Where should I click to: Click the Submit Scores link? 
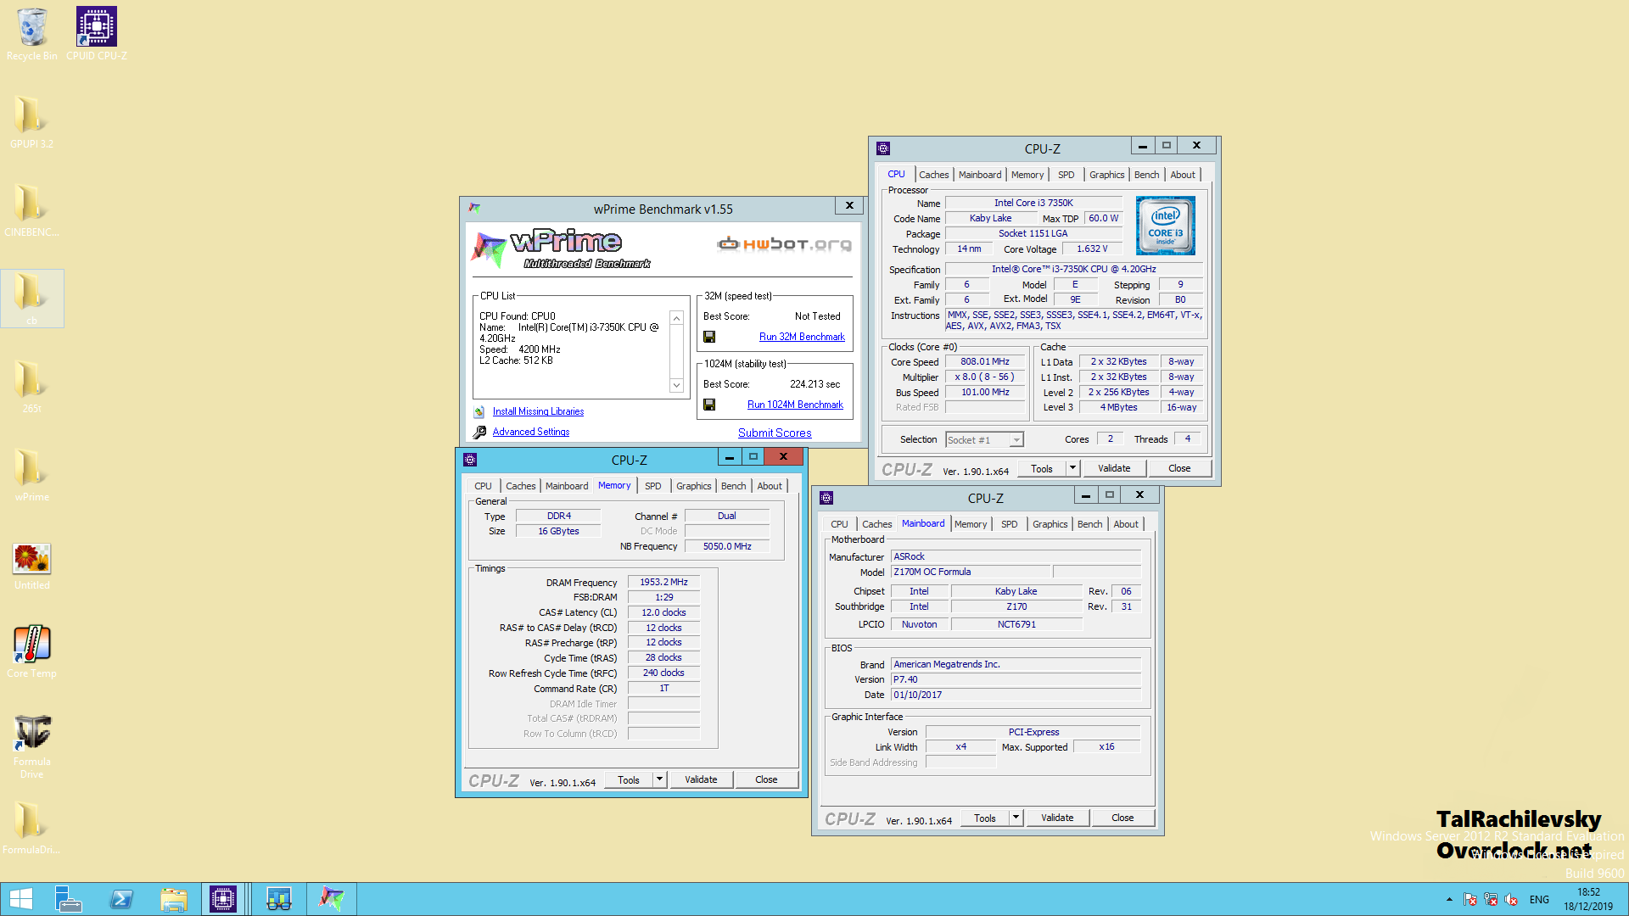coord(775,433)
